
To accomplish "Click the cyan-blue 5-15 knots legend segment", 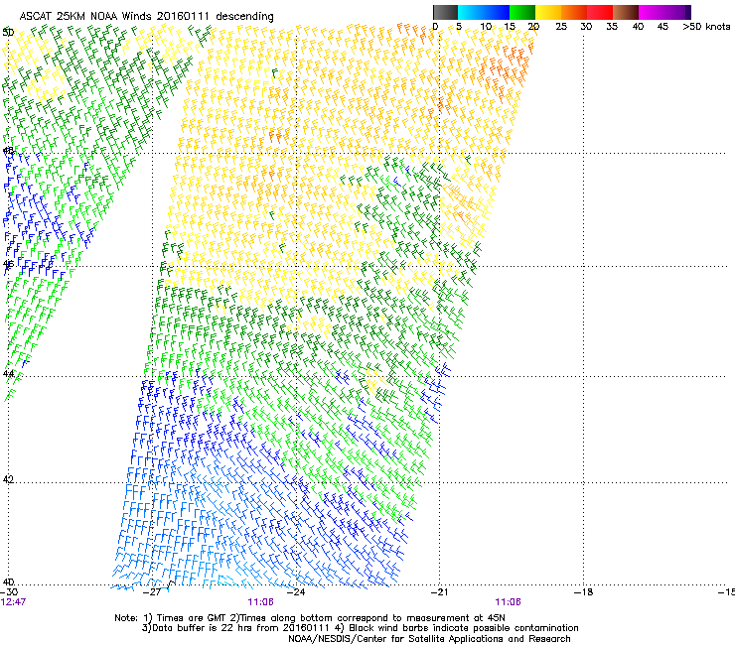I will pyautogui.click(x=484, y=12).
